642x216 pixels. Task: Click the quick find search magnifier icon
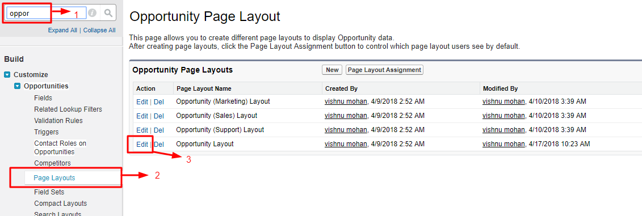(x=108, y=13)
